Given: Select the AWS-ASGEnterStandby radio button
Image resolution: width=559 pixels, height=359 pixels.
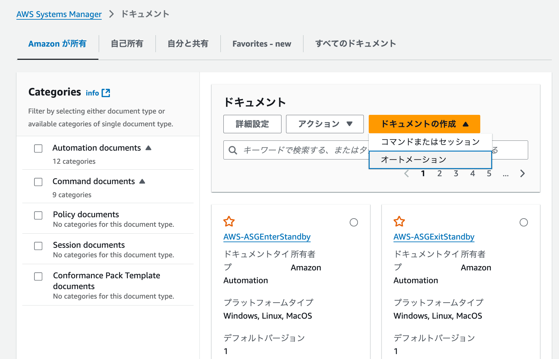Looking at the screenshot, I should click(x=354, y=222).
